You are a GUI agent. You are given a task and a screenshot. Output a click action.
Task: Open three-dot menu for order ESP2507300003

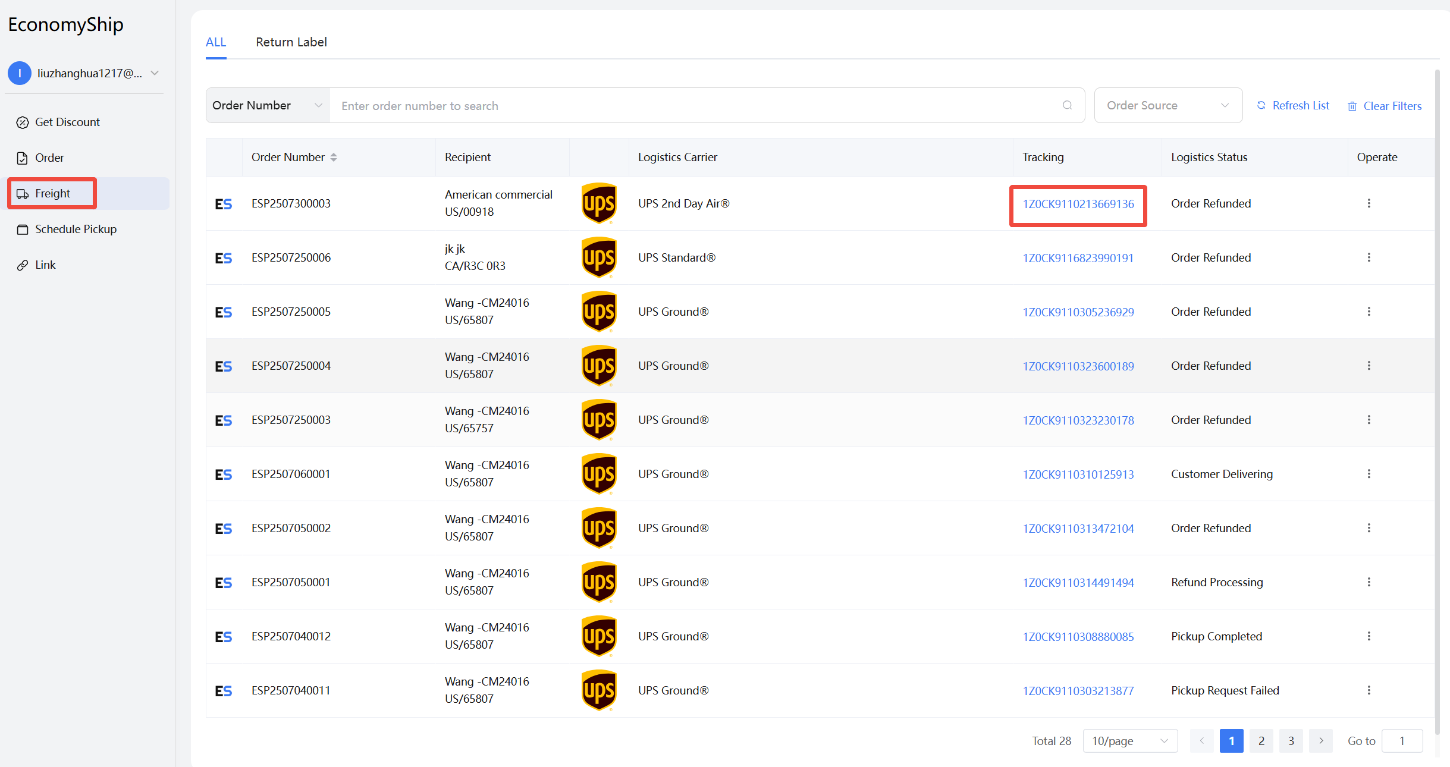click(1369, 203)
